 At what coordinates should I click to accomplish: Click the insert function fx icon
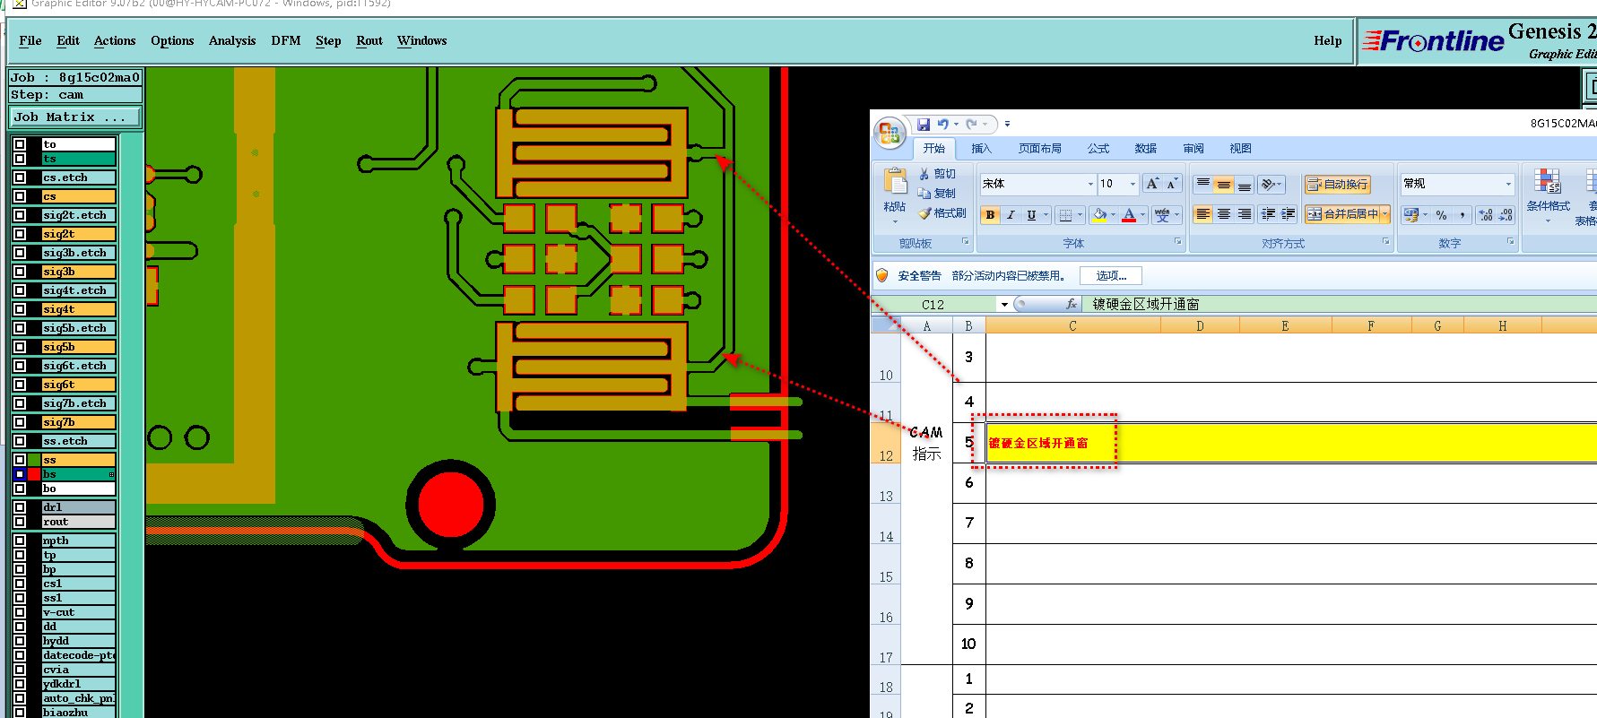click(1071, 304)
